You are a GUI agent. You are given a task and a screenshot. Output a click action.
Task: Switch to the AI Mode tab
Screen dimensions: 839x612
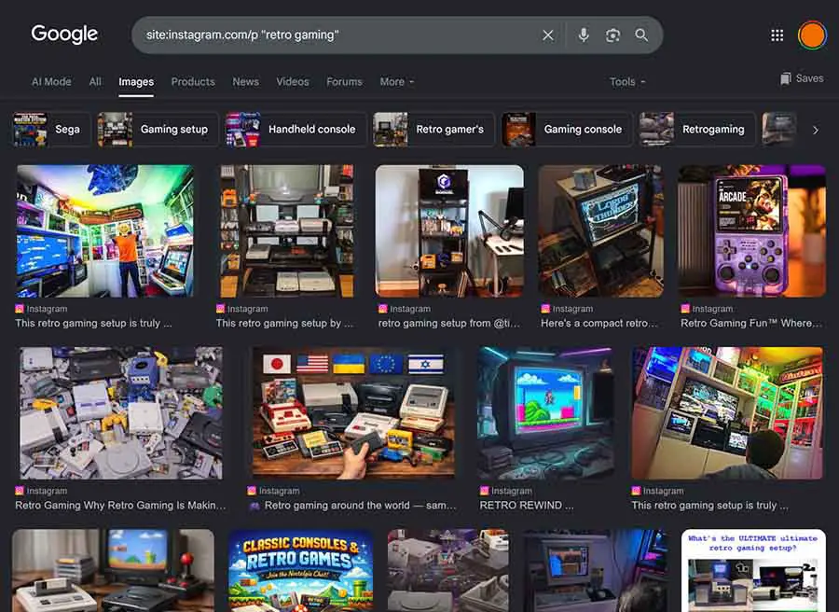point(51,82)
